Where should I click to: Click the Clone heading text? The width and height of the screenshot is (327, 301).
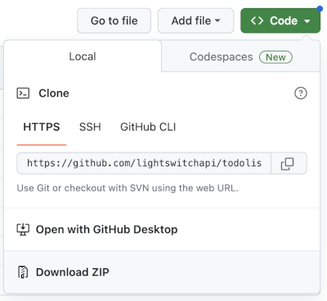pyautogui.click(x=54, y=93)
